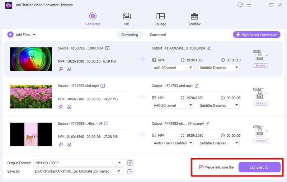Toggle Merge into one file checkbox
The width and height of the screenshot is (287, 182).
point(201,167)
